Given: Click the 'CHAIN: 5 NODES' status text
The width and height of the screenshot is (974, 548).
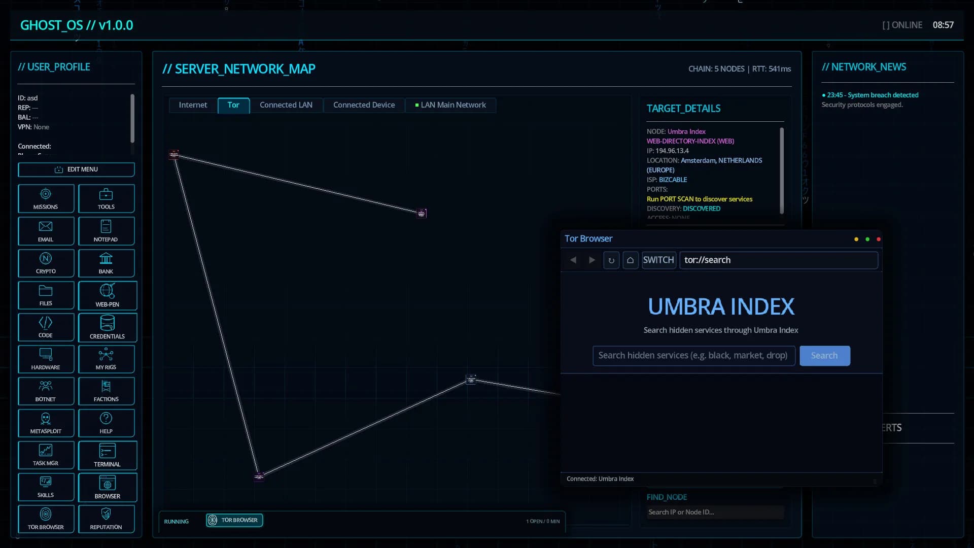Looking at the screenshot, I should pyautogui.click(x=716, y=69).
